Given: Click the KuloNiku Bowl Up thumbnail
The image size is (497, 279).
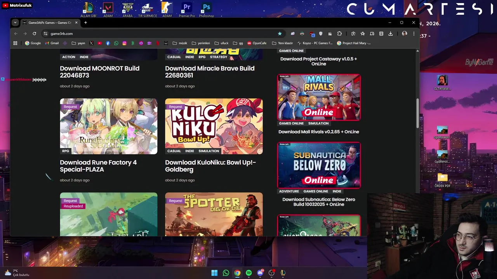Looking at the screenshot, I should [214, 126].
